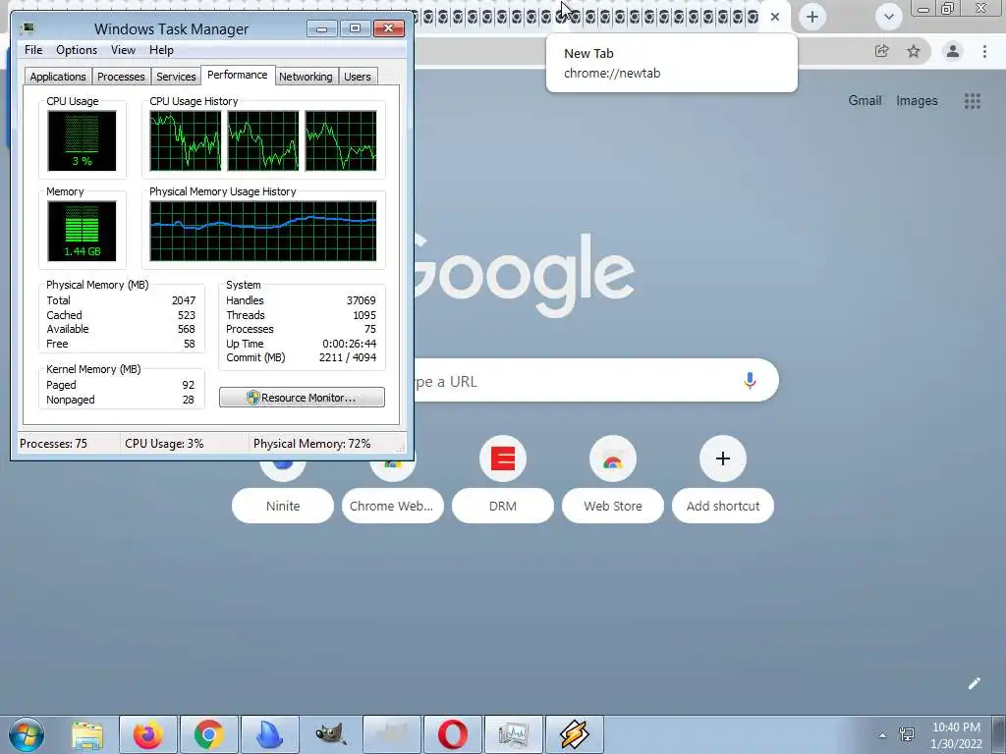The height and width of the screenshot is (754, 1006).
Task: Click the Kernel Memory Paged value 92
Action: click(x=188, y=385)
